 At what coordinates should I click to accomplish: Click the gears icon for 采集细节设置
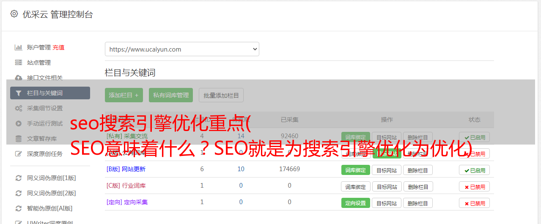(x=18, y=108)
